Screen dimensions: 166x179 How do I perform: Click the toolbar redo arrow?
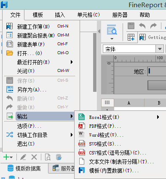pyautogui.click(x=153, y=26)
